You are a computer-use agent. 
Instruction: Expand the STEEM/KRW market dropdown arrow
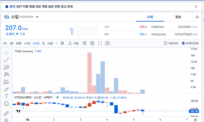(x=37, y=17)
